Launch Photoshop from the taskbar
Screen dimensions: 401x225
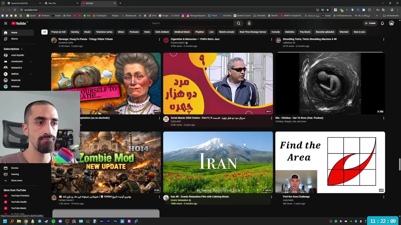[x=115, y=221]
